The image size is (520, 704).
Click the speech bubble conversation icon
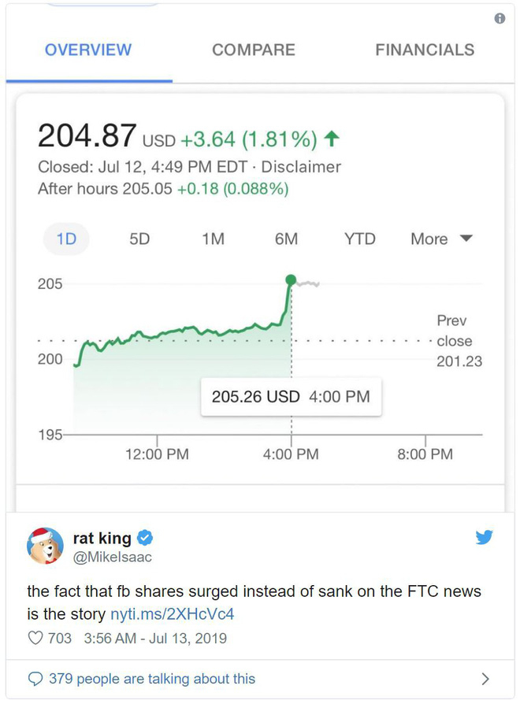point(35,678)
